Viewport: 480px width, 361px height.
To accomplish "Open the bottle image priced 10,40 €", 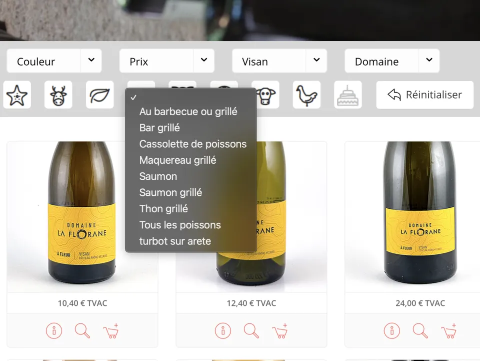I will tap(82, 217).
